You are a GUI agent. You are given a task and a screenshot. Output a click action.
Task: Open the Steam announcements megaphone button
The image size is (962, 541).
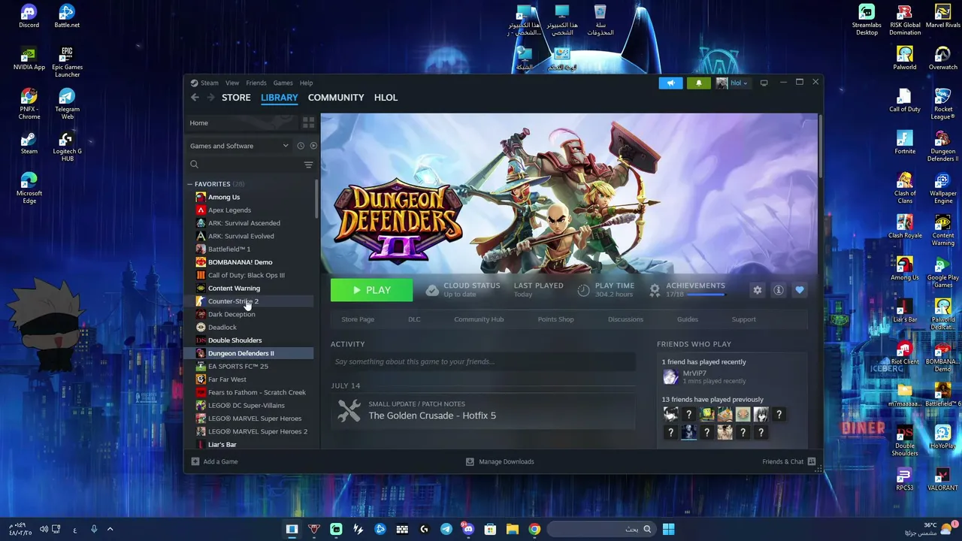coord(670,83)
